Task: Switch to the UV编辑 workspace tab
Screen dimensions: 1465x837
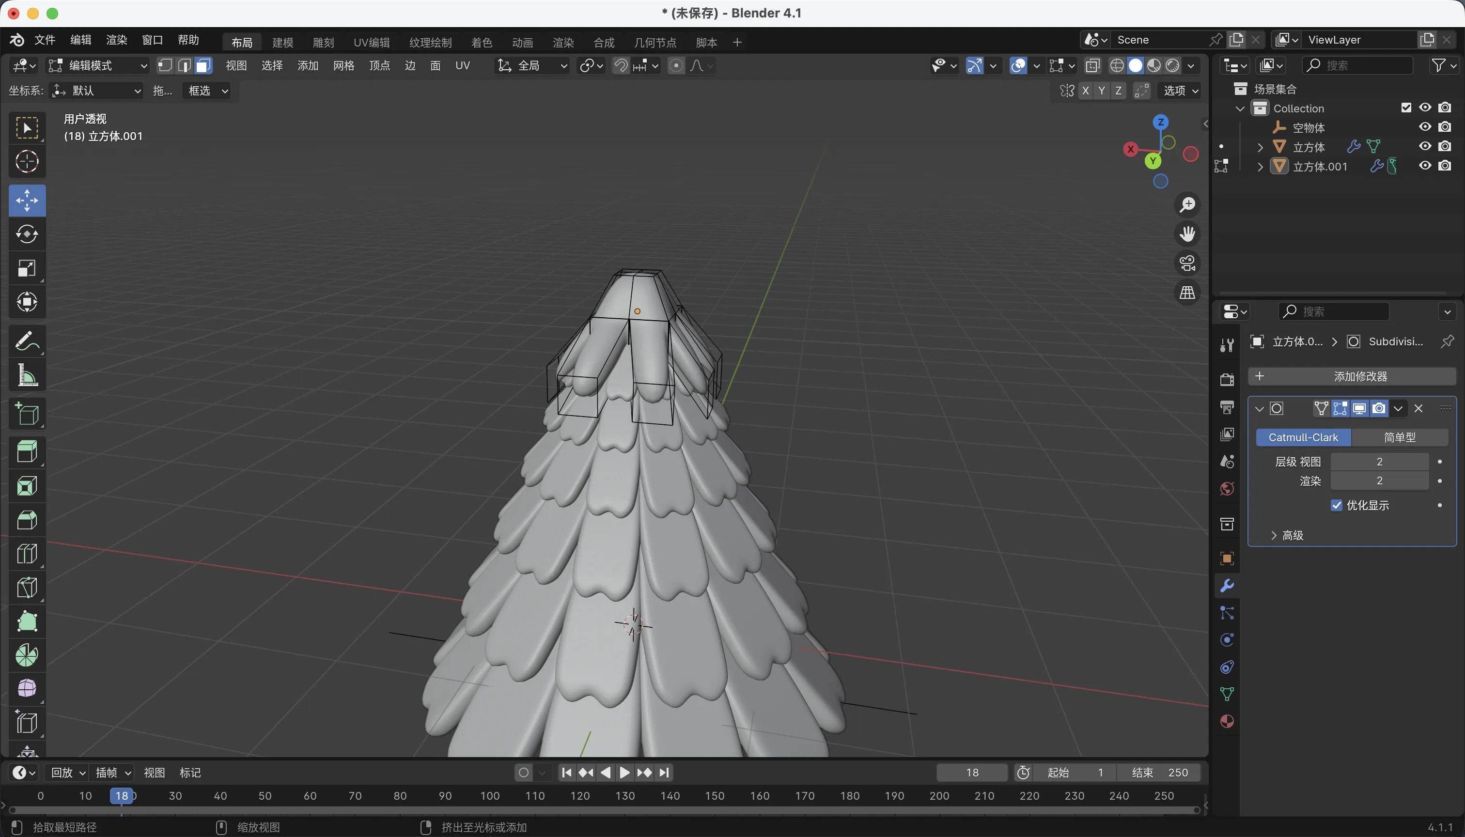Action: tap(372, 42)
